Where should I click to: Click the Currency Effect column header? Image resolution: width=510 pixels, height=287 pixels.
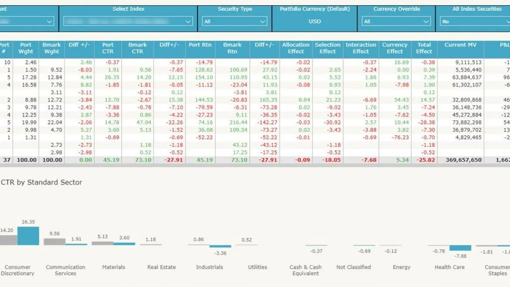(x=394, y=48)
